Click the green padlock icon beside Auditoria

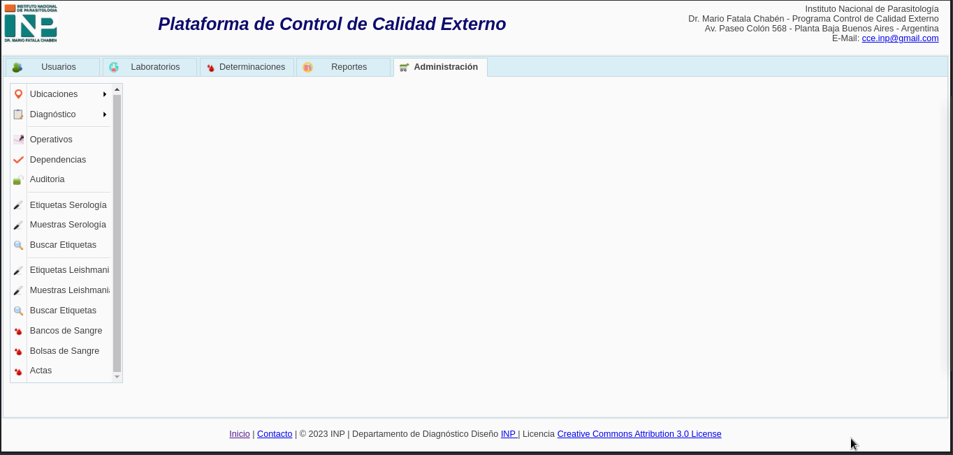(x=18, y=180)
